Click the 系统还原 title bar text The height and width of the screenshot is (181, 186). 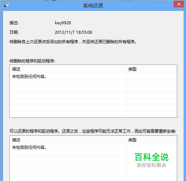93,6
